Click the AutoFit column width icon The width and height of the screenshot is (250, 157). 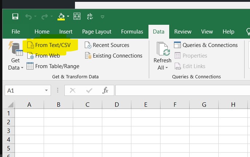[x=77, y=16]
